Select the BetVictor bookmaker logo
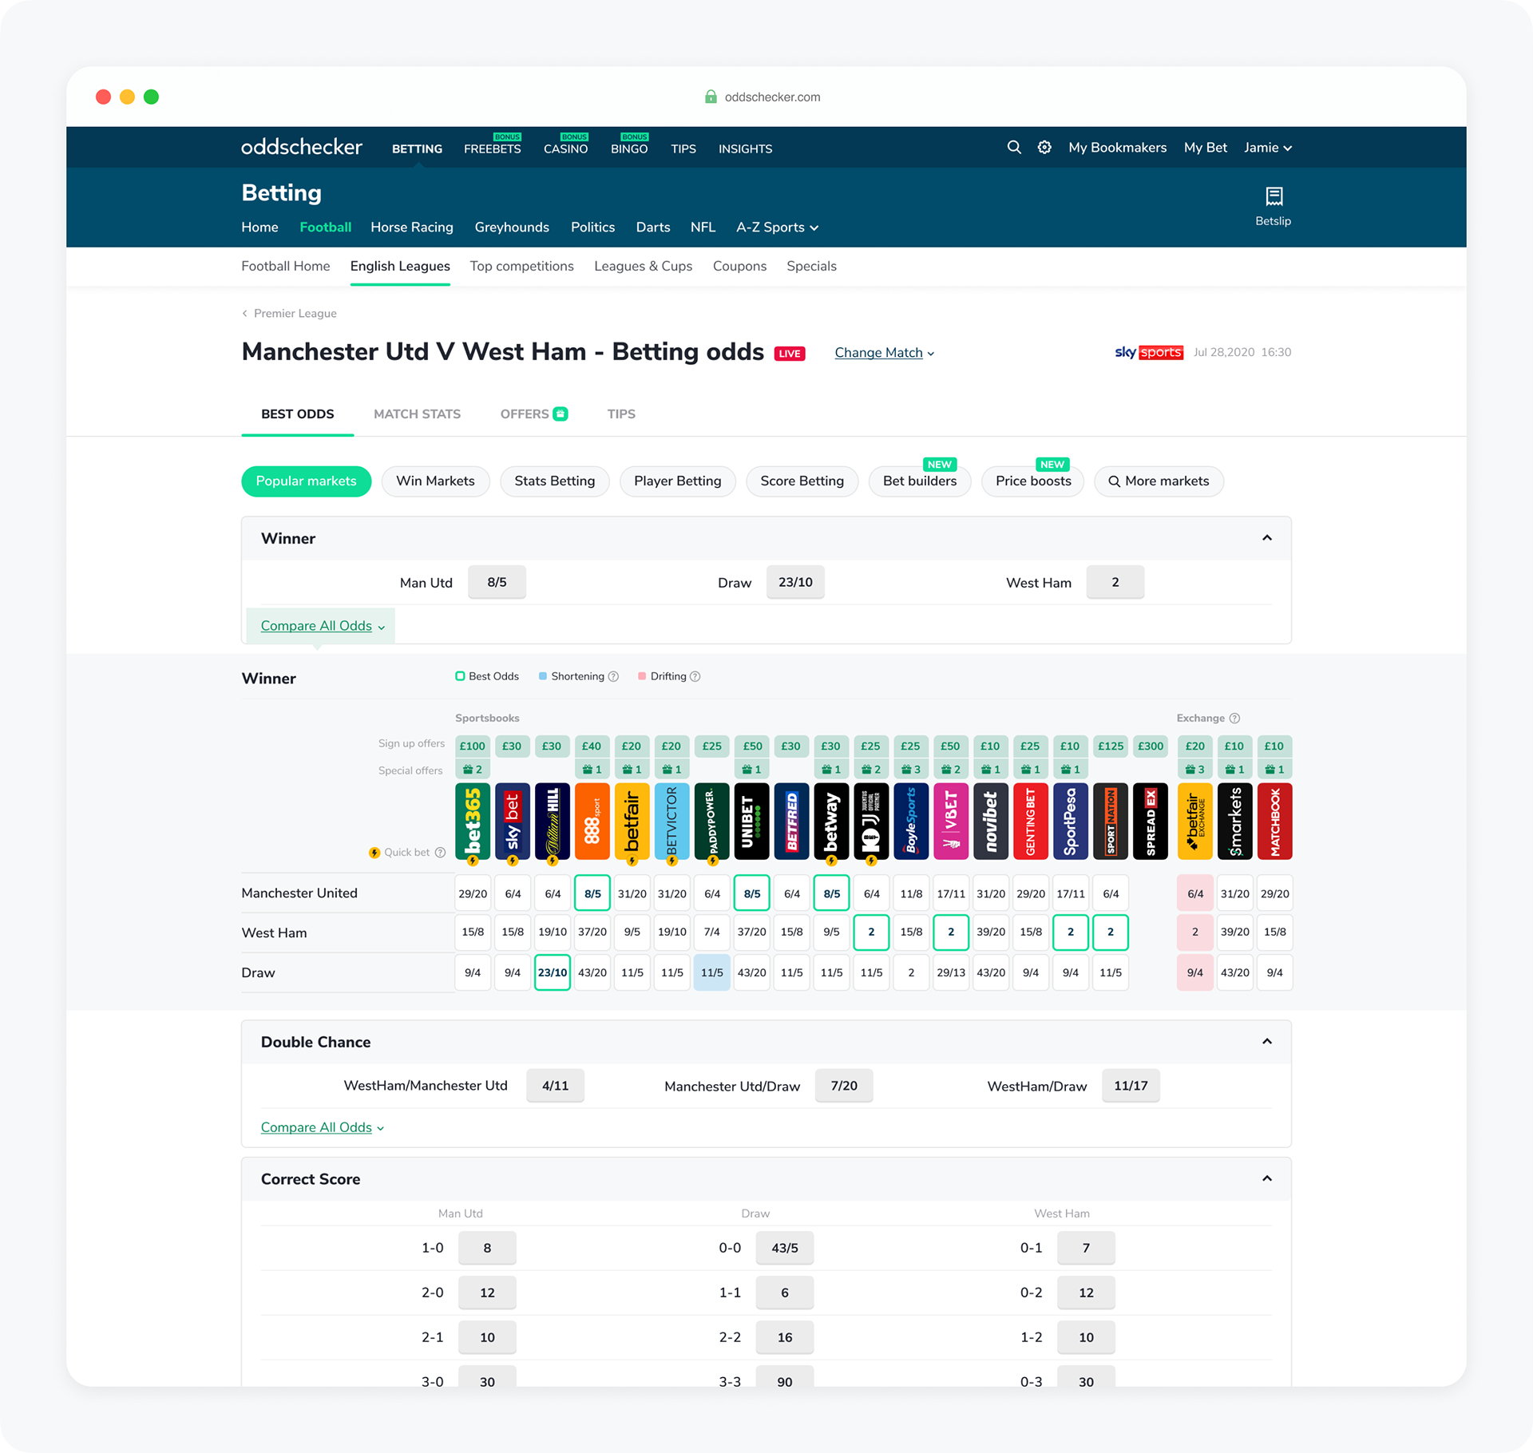1533x1453 pixels. (x=672, y=821)
